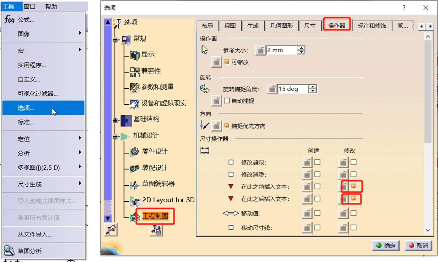The width and height of the screenshot is (438, 262).
Task: Click the dump-parameters icon below the tree
Action: tap(156, 230)
